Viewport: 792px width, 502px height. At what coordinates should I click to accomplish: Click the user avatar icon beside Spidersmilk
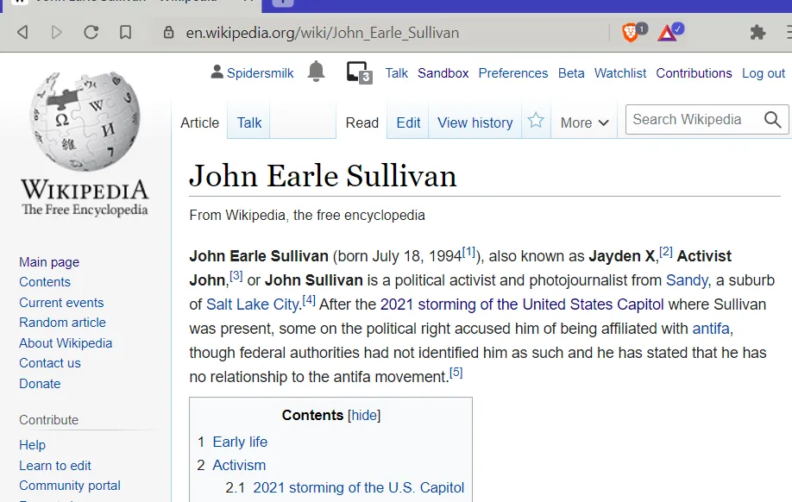click(217, 72)
